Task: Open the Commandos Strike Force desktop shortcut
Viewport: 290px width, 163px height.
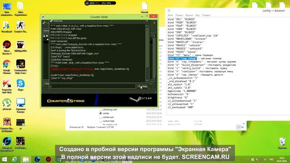Action: pos(20,67)
